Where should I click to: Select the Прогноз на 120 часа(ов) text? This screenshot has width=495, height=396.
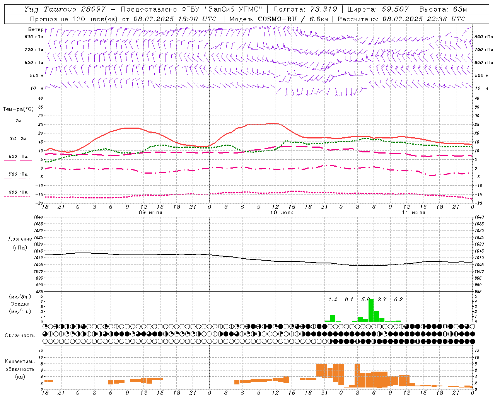(74, 19)
